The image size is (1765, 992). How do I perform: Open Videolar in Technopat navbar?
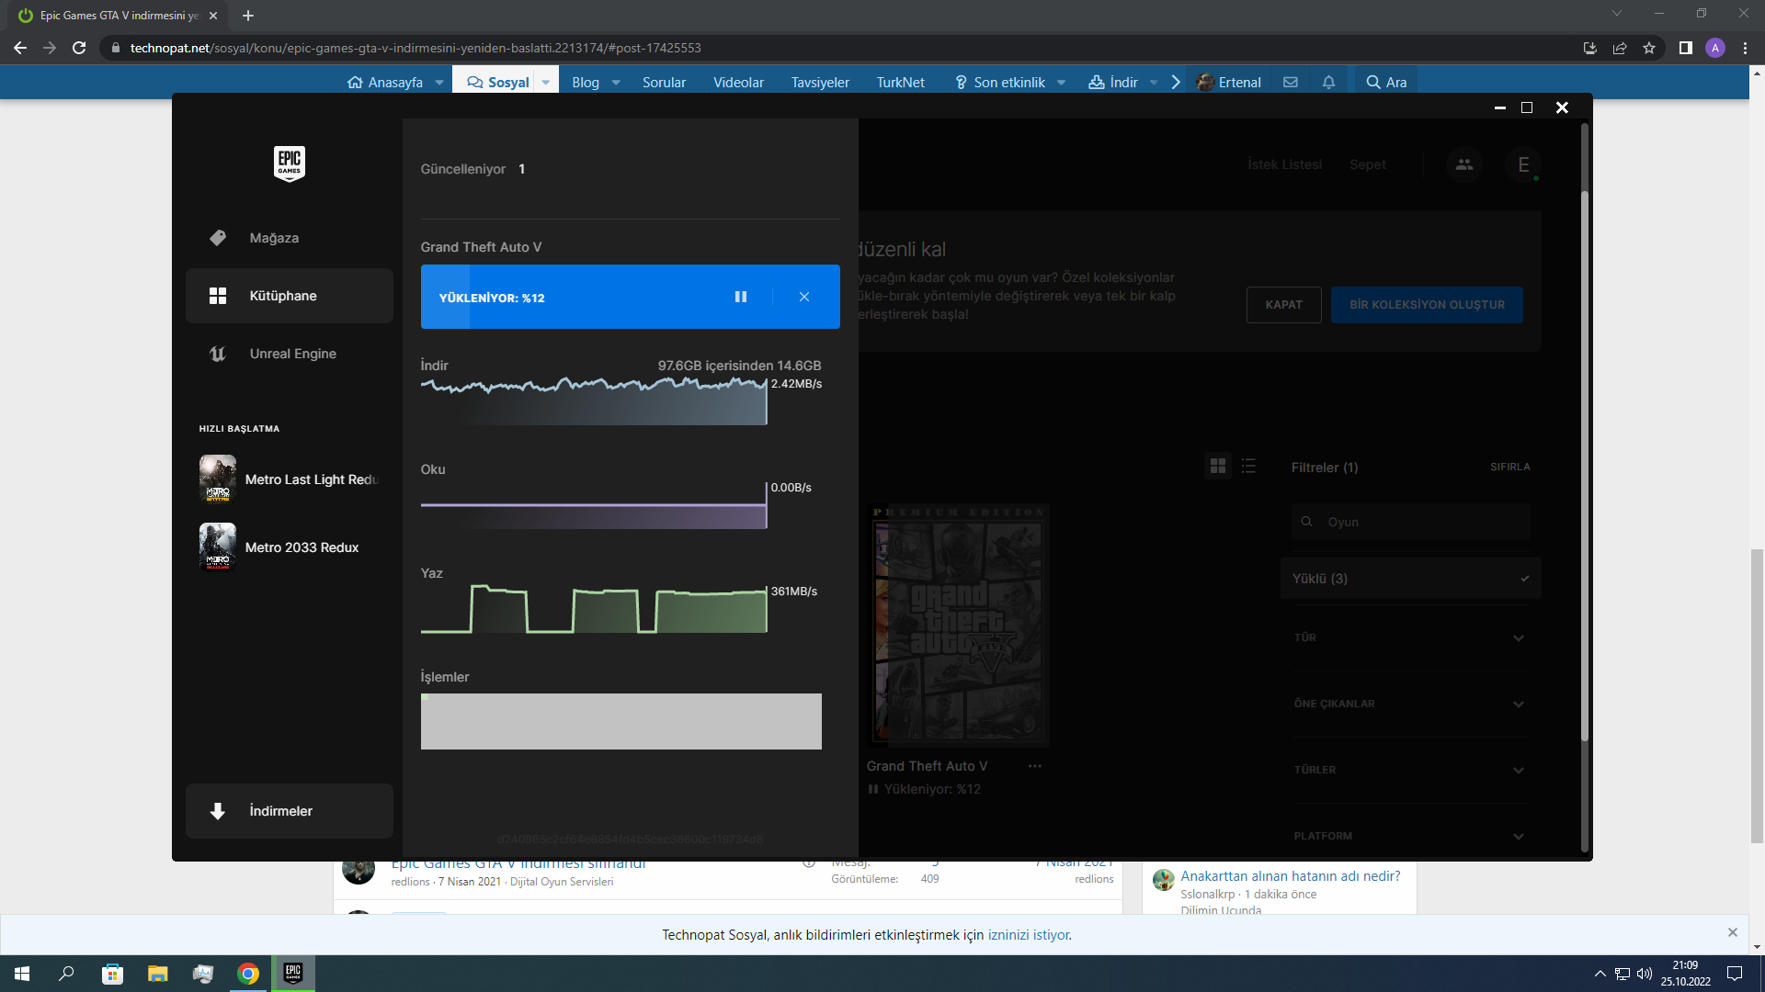coord(738,83)
